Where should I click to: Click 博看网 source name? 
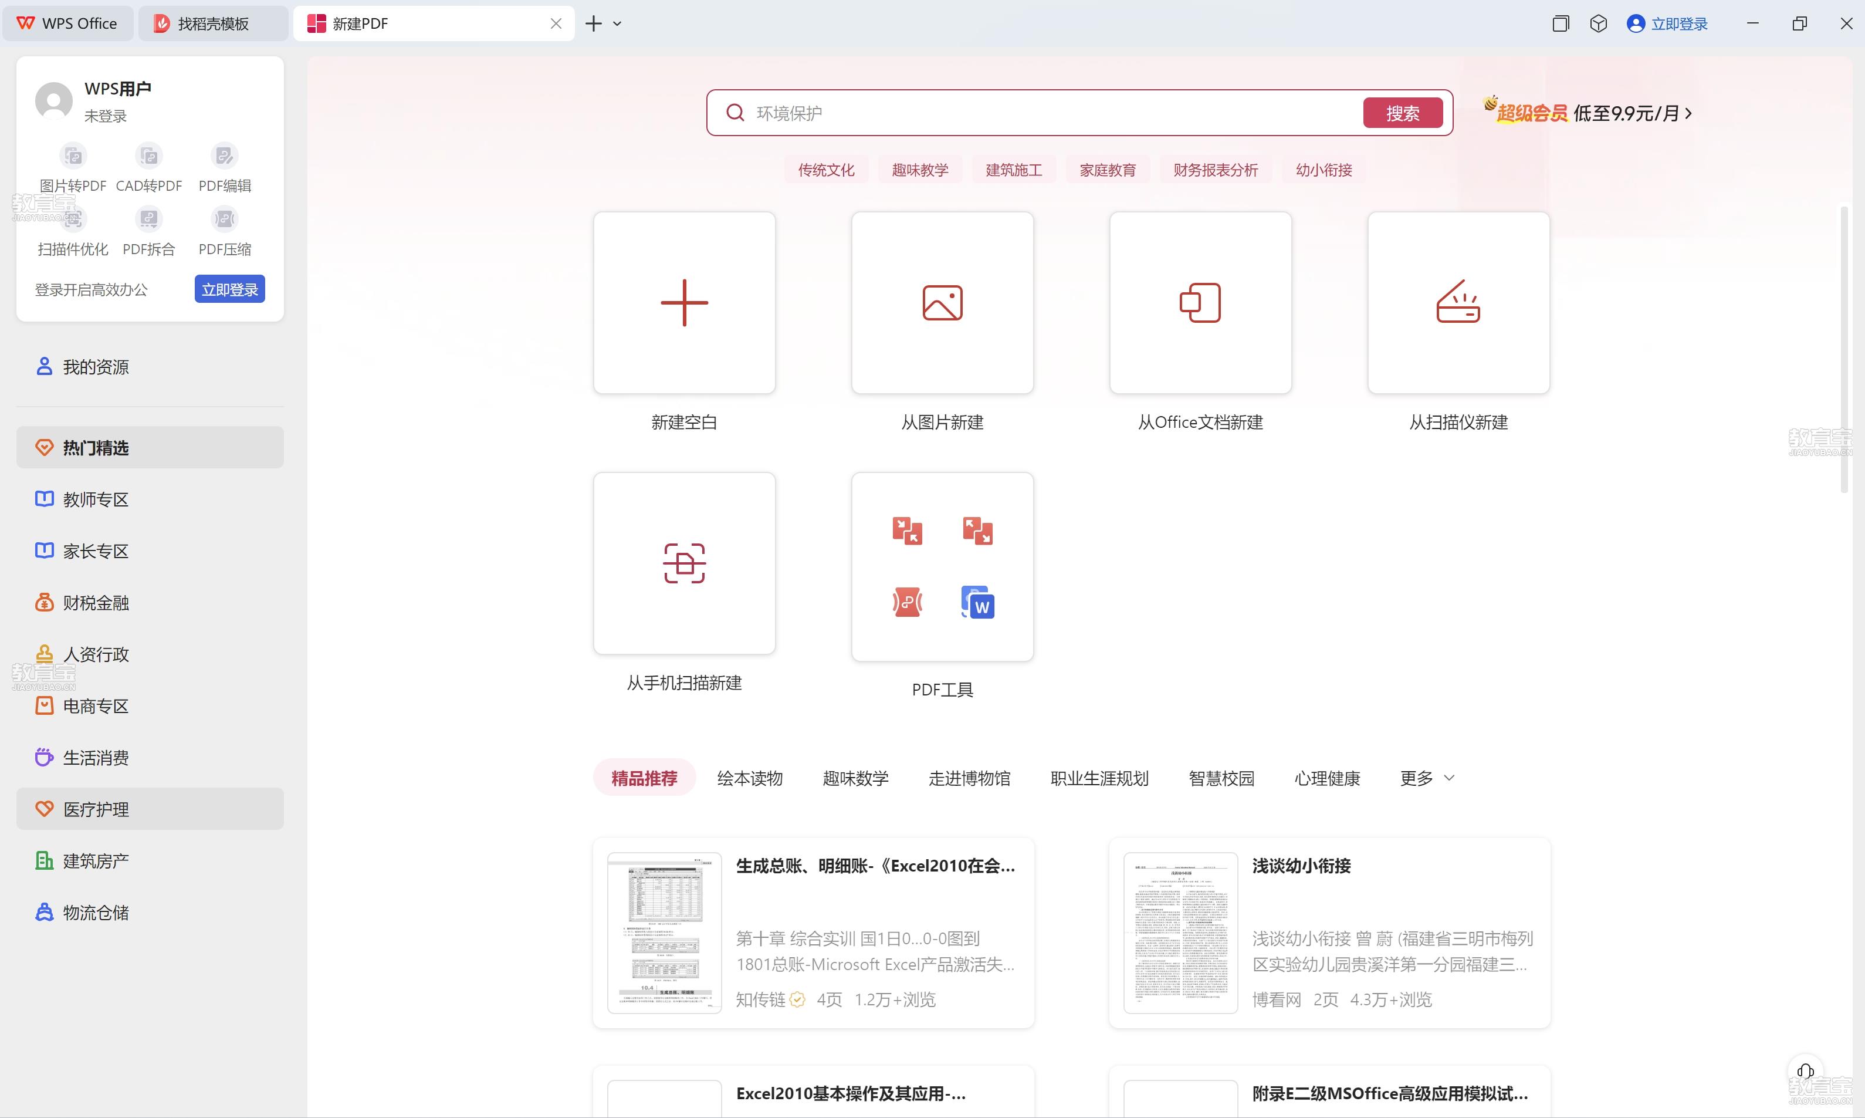pos(1277,999)
